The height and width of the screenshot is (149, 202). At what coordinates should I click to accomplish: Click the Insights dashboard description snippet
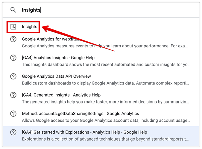pos(106,64)
